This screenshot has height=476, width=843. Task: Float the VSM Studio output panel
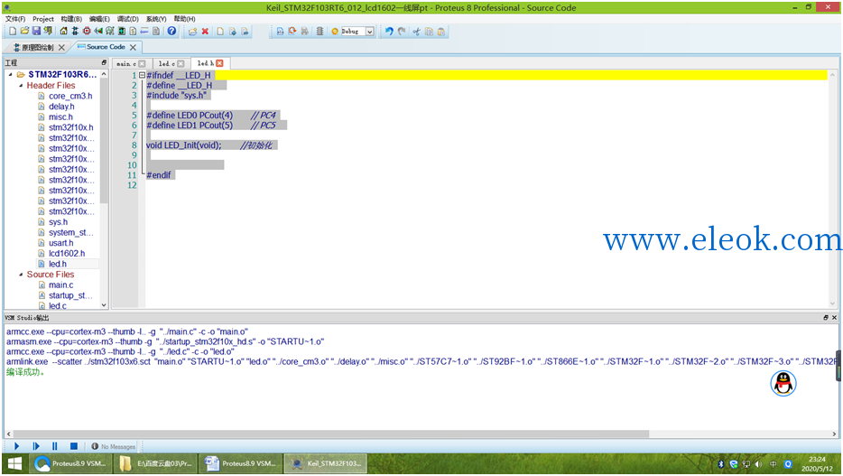tap(826, 318)
